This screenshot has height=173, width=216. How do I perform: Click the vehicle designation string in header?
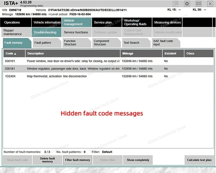(x=87, y=10)
